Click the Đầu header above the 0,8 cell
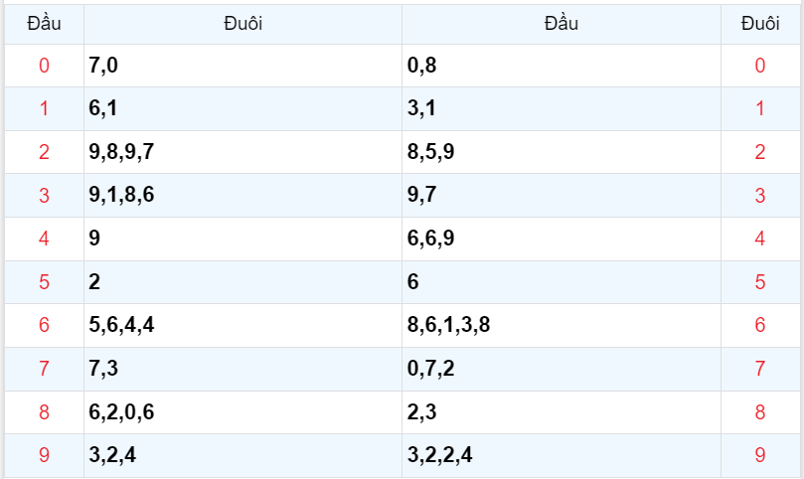Viewport: 804px width, 479px height. (x=561, y=24)
